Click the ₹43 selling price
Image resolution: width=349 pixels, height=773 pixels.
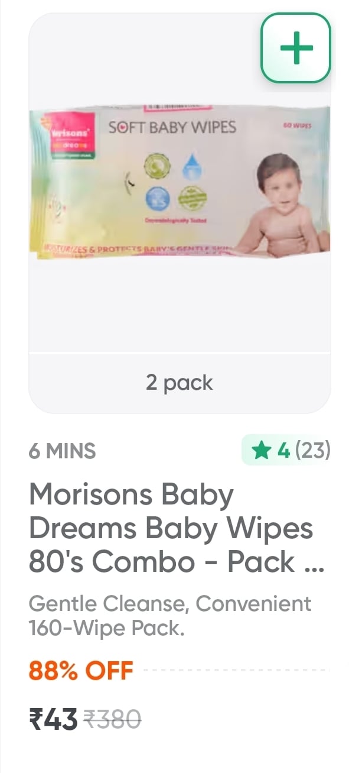[x=53, y=720]
